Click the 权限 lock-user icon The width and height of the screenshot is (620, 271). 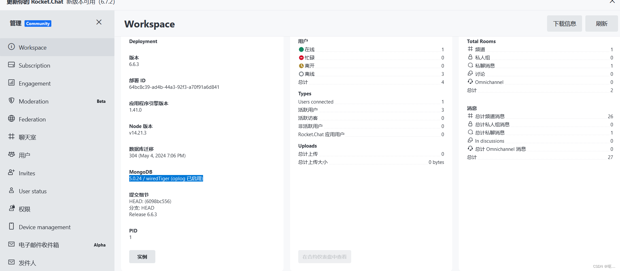pos(12,208)
